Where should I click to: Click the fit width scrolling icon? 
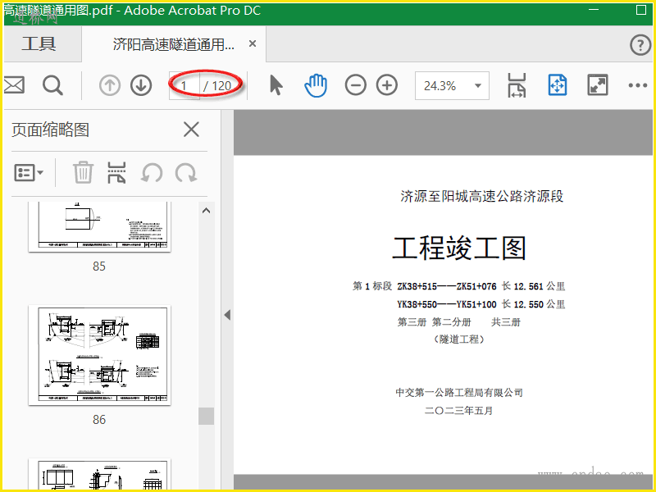click(x=517, y=85)
